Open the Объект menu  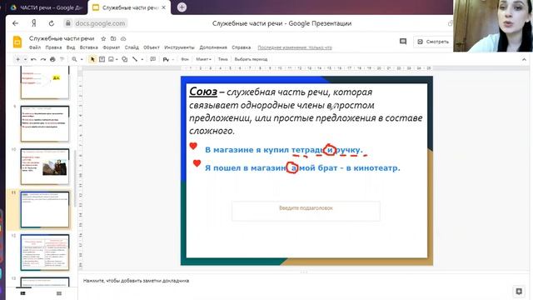(x=152, y=47)
